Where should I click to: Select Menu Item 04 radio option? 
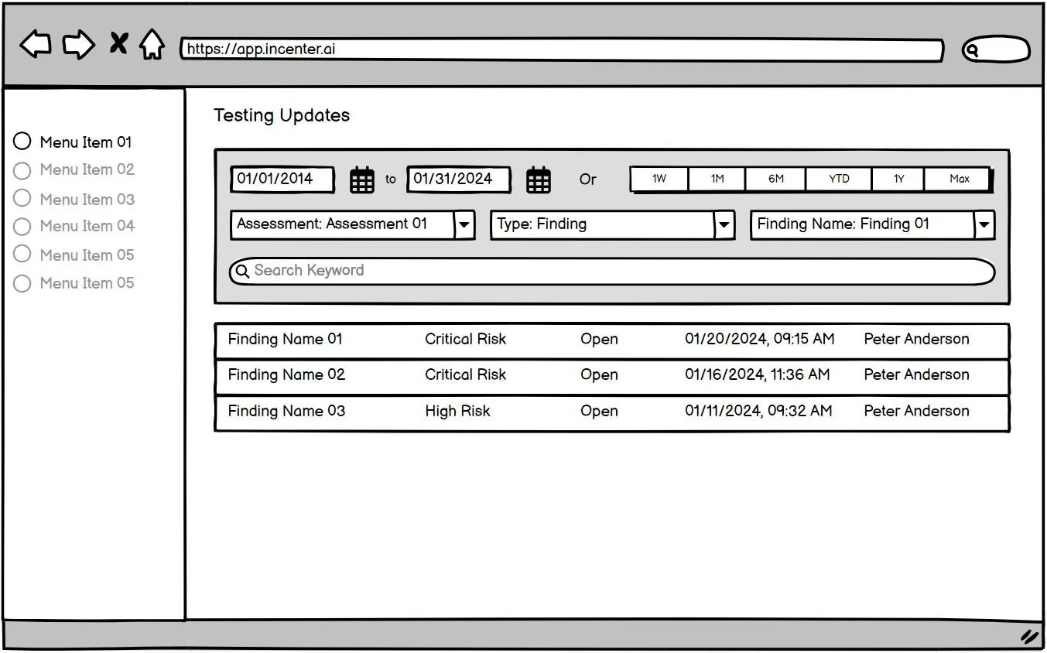pyautogui.click(x=22, y=227)
